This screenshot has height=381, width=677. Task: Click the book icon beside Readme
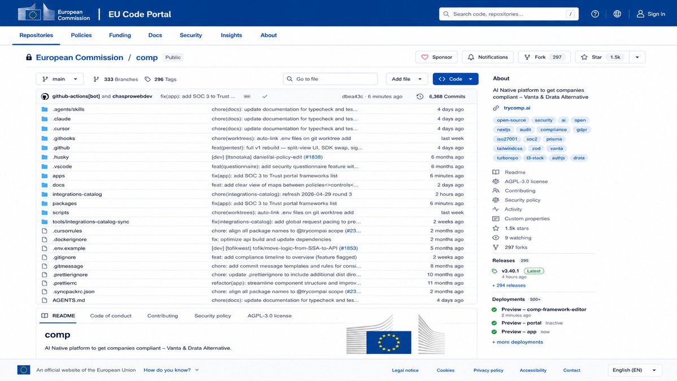coord(496,172)
